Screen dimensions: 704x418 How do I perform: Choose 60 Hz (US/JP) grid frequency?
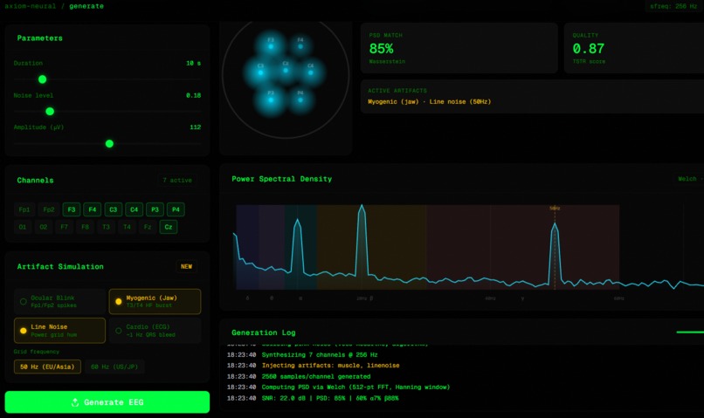pos(114,367)
